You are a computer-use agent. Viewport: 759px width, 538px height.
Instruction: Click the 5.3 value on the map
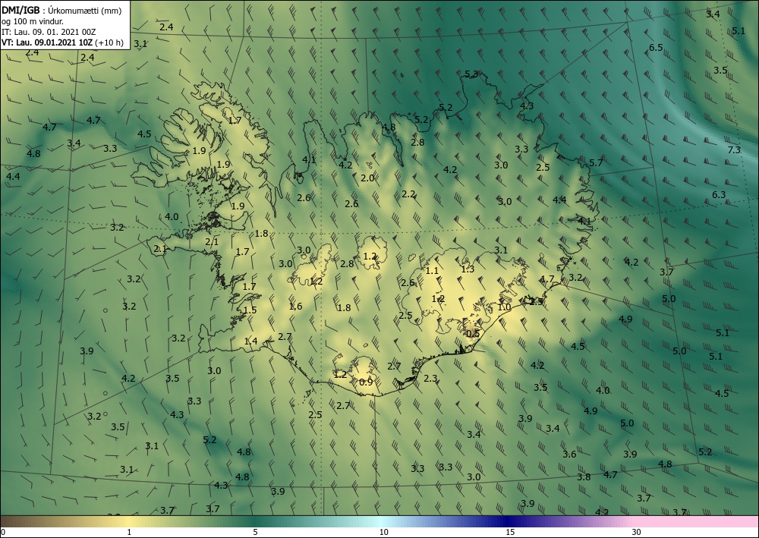471,74
